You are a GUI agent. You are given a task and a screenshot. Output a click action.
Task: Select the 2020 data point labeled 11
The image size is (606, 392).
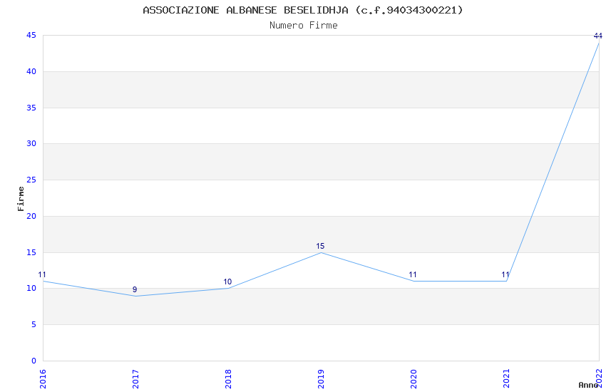(x=413, y=275)
